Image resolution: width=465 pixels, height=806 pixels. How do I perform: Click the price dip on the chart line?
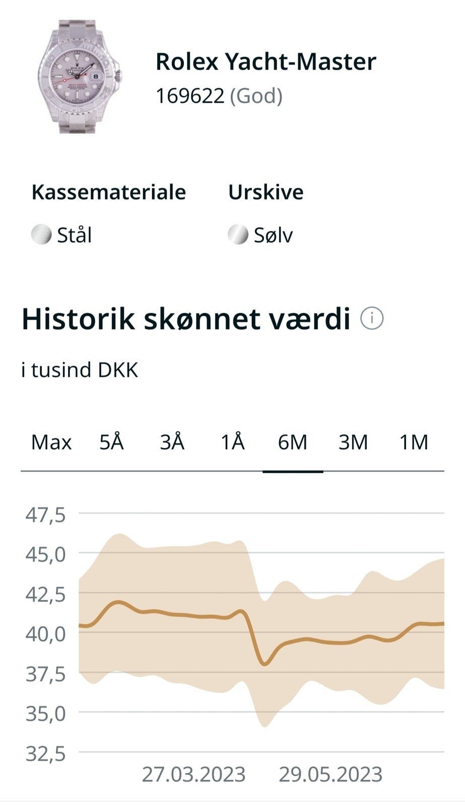pyautogui.click(x=264, y=664)
